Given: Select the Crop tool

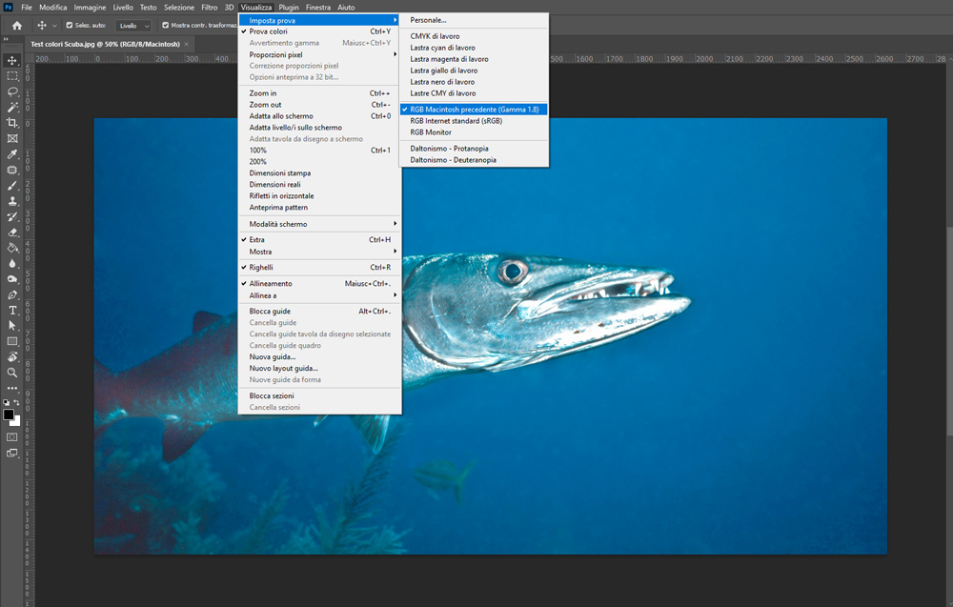Looking at the screenshot, I should click(12, 123).
